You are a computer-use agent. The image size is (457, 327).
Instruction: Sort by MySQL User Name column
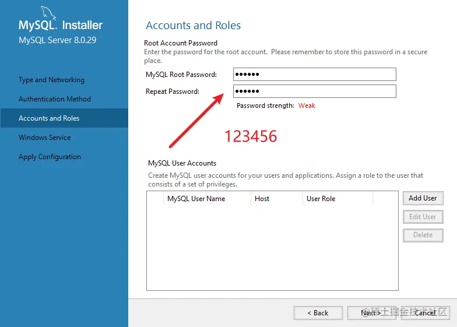tap(207, 199)
